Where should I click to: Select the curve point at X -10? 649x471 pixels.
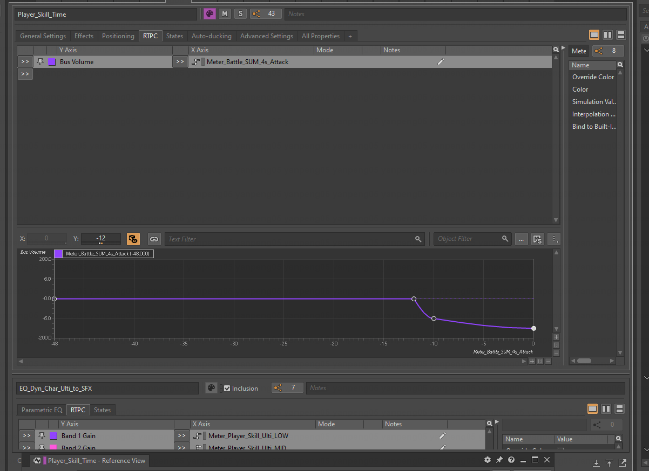(x=434, y=318)
